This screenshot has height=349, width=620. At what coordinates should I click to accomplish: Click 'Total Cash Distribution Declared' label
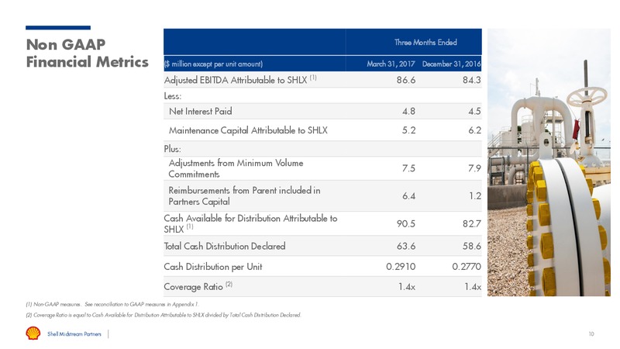click(225, 246)
